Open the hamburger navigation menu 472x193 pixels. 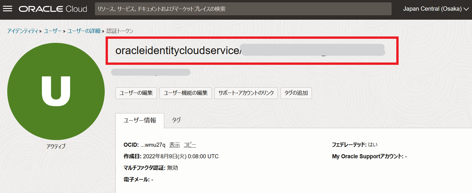(8, 9)
